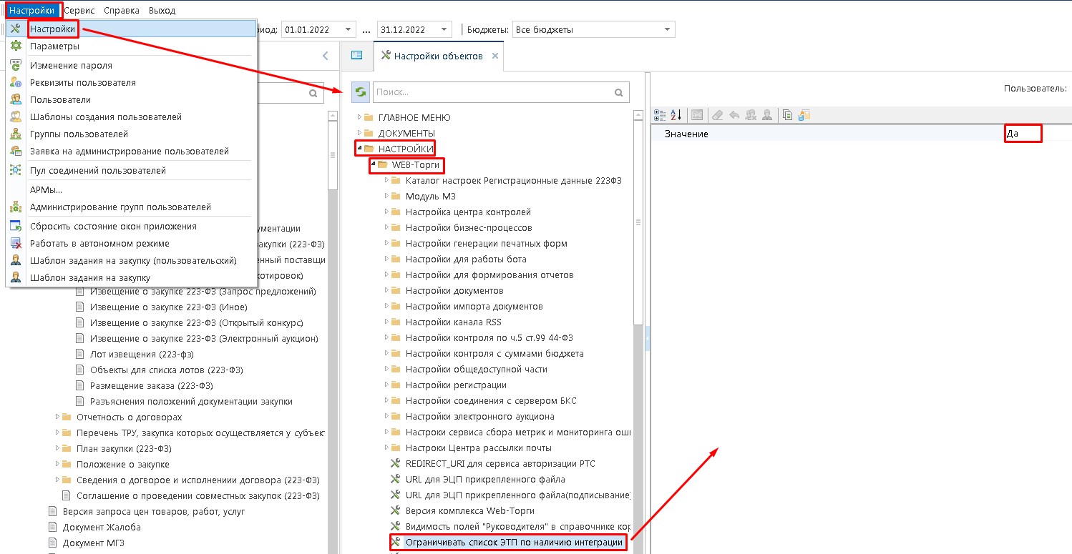
Task: Open the Настройки menu in the menu bar
Action: pos(31,10)
